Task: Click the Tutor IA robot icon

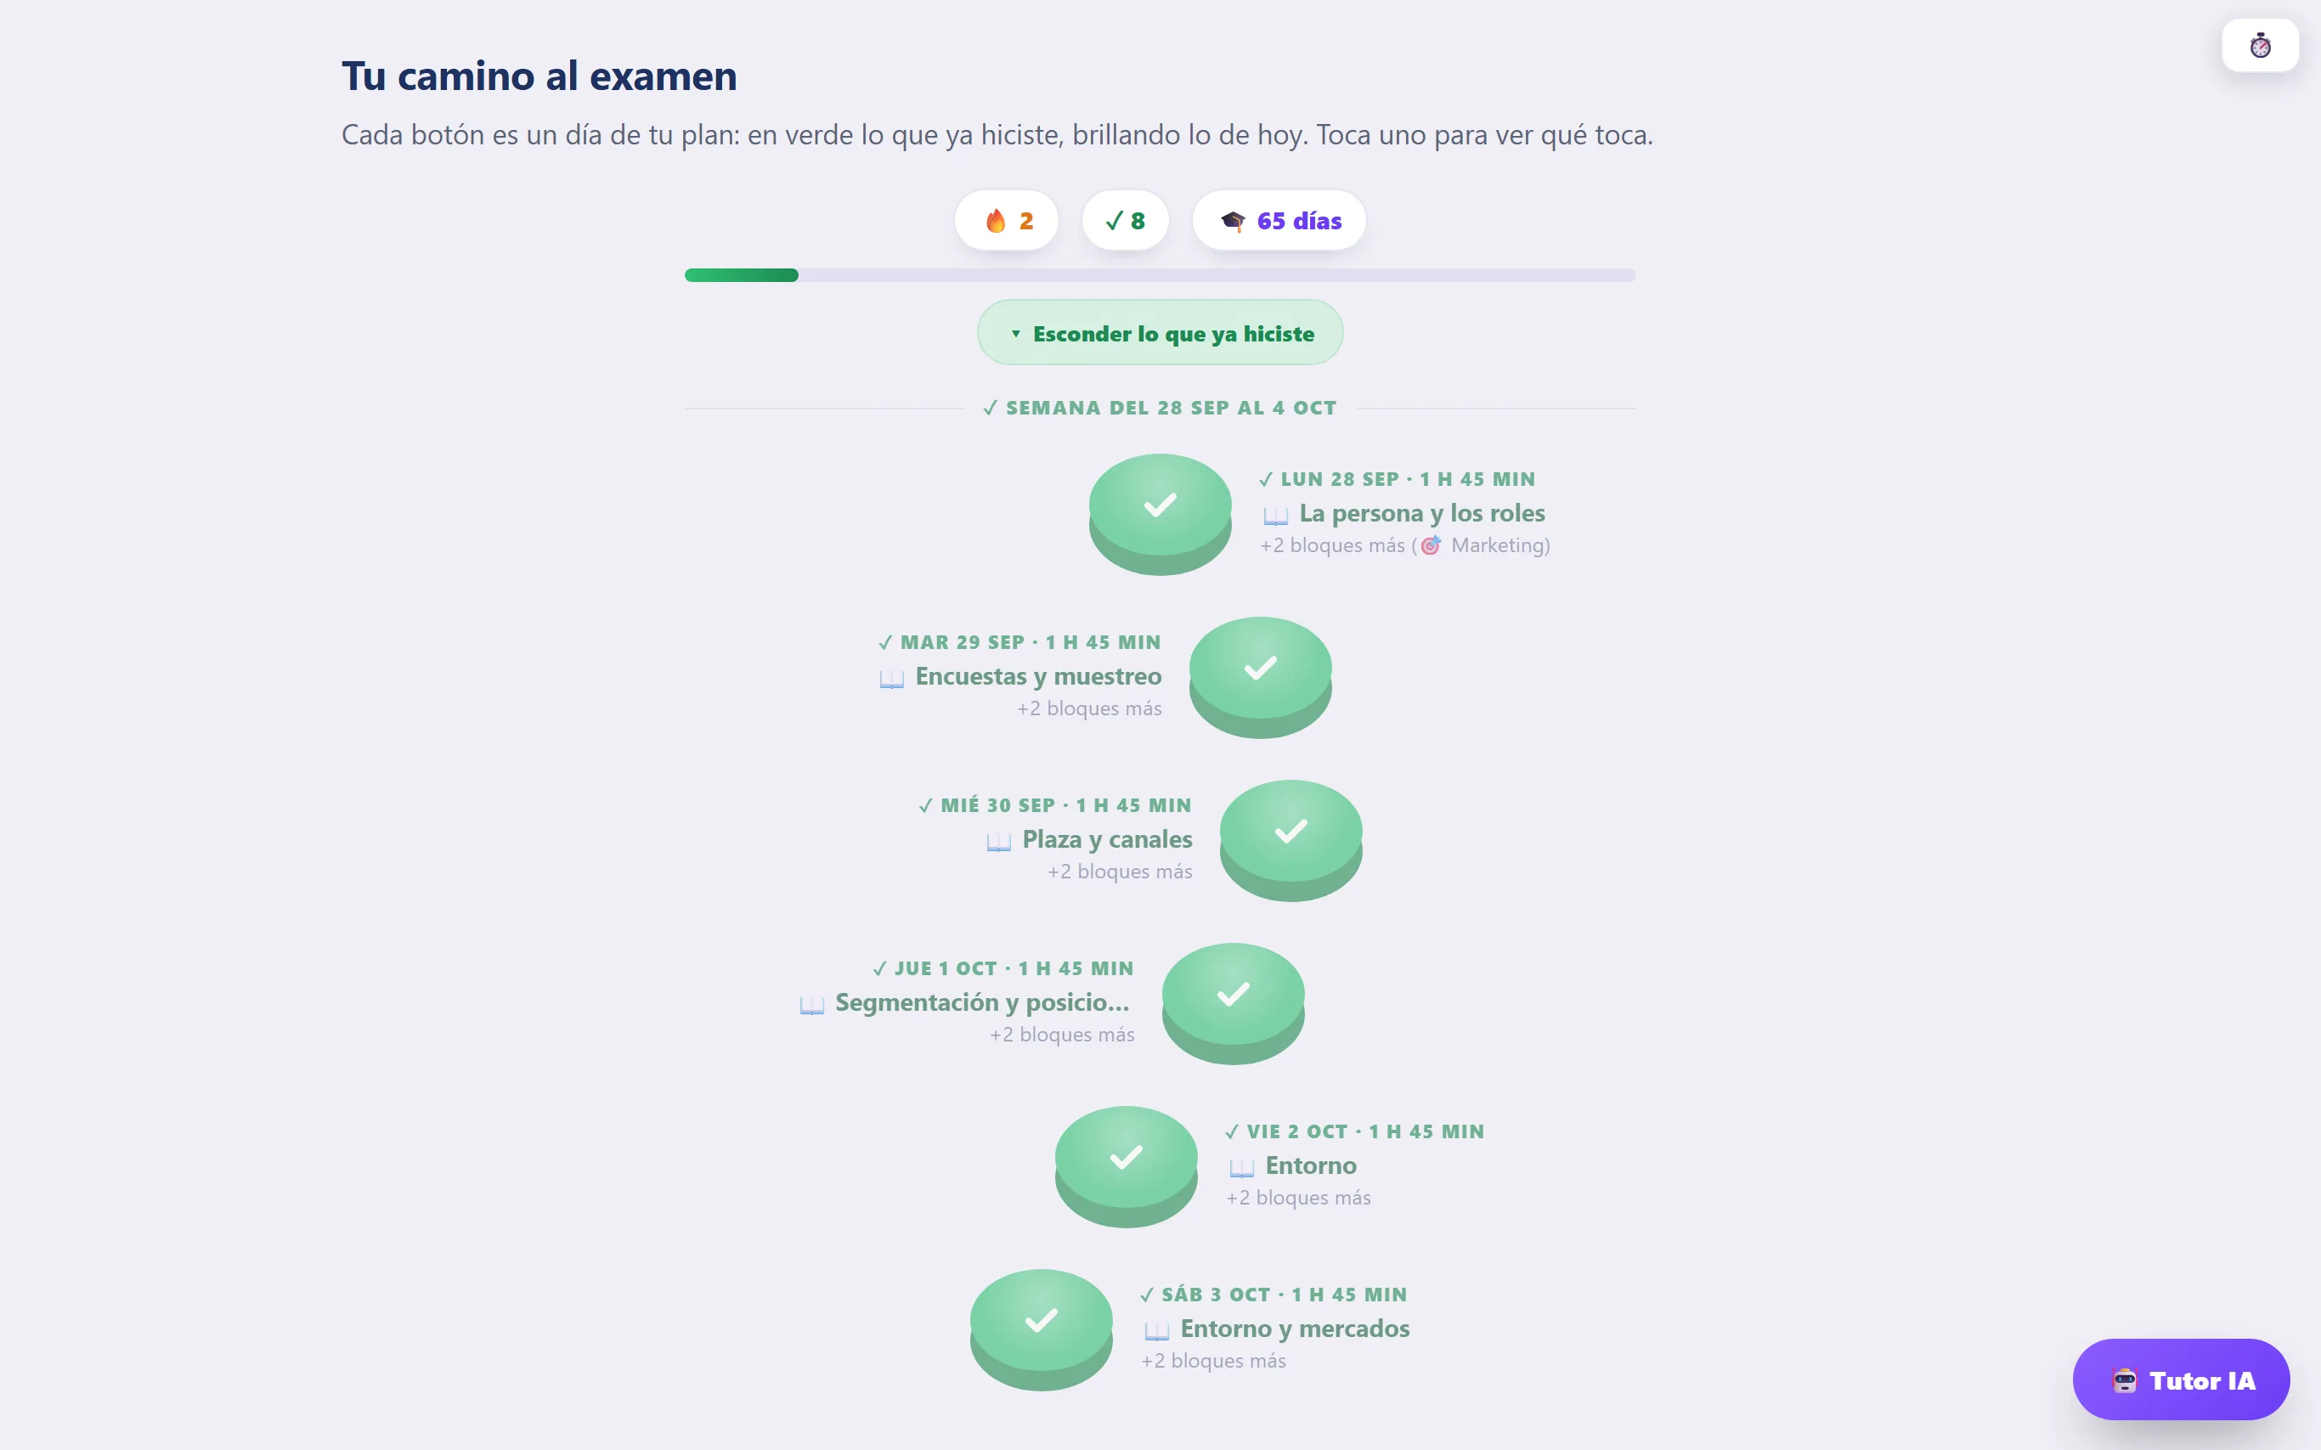Action: [2123, 1380]
